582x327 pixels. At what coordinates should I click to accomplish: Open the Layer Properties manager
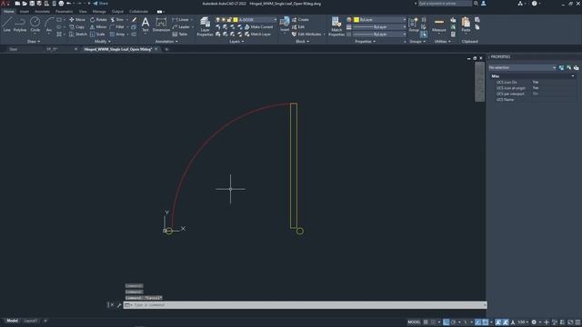(x=205, y=26)
